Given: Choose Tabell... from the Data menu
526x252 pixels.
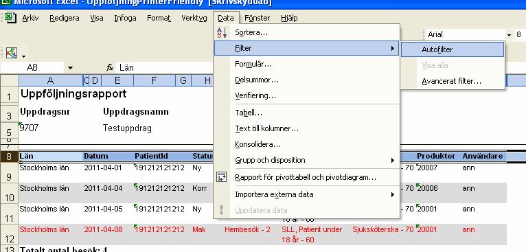Looking at the screenshot, I should [307, 113].
